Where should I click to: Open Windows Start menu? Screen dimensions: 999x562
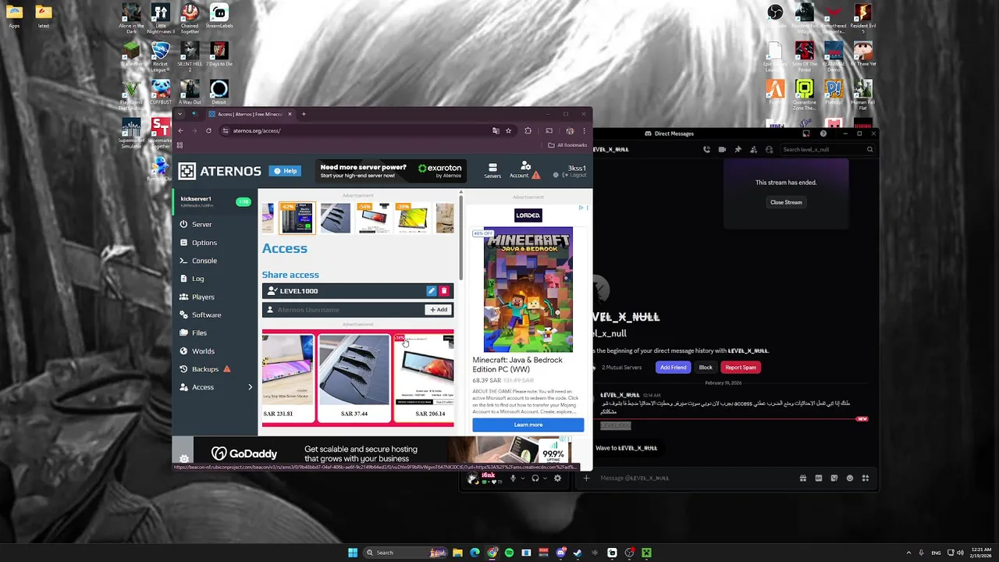(x=353, y=553)
